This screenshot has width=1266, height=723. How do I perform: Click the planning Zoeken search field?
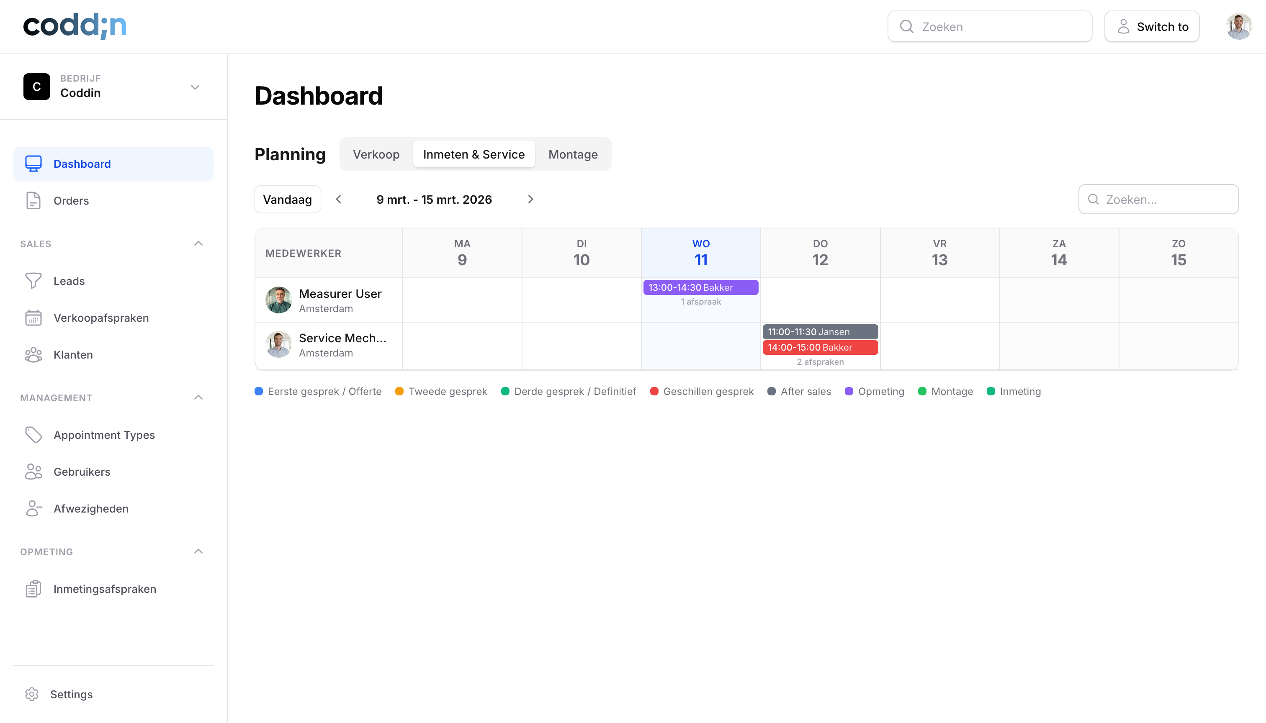tap(1158, 199)
